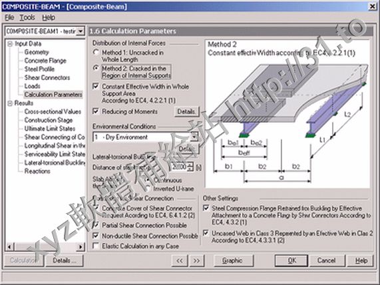Click the Calculation button
The width and height of the screenshot is (380, 285).
point(24,260)
